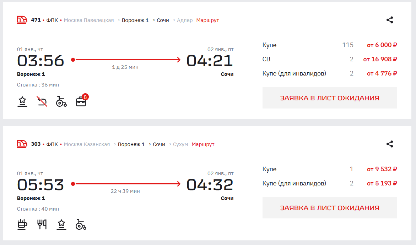Open the Маршрут link for train 303
The image size is (416, 245).
click(203, 144)
